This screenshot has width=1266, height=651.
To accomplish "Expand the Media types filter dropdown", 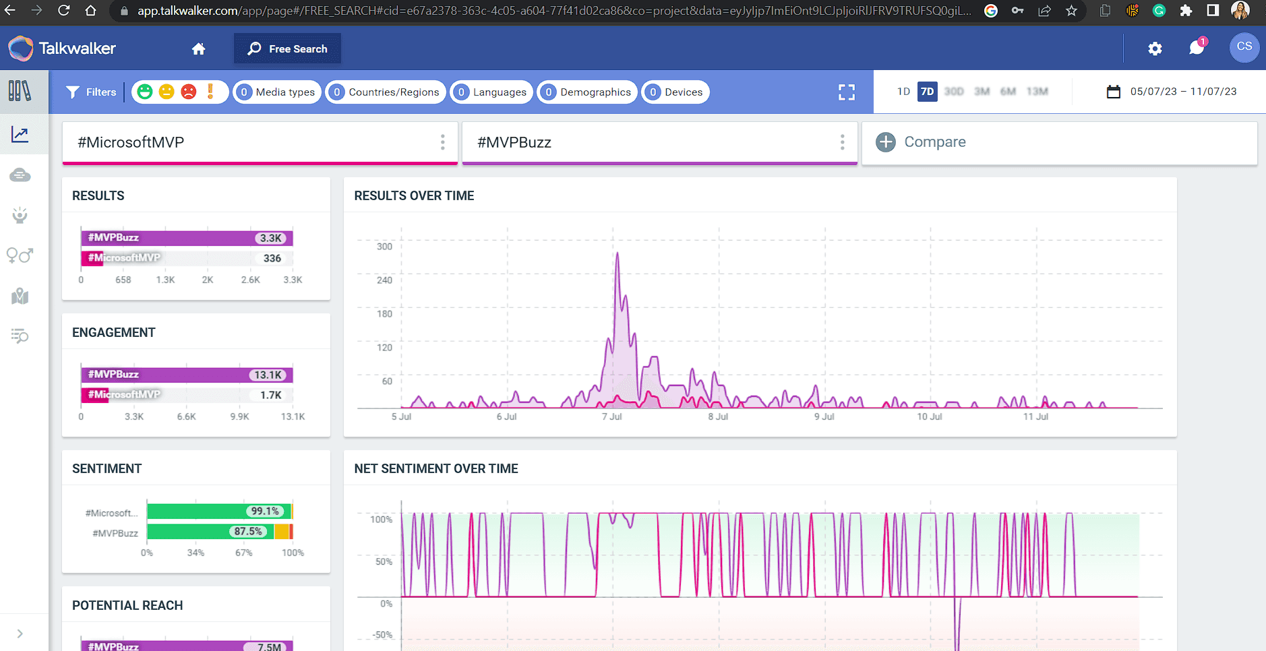I will (277, 92).
